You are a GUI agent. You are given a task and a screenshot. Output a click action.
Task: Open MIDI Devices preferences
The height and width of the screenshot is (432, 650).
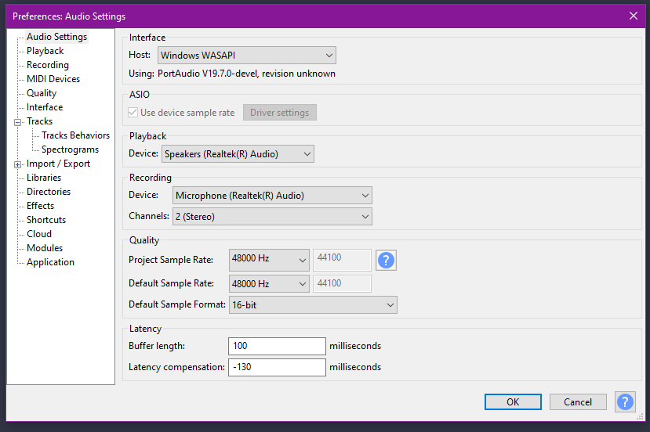[x=53, y=79]
